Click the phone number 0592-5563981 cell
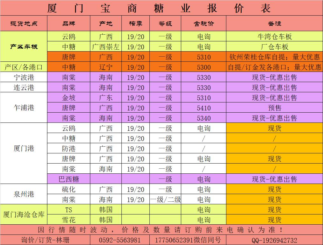 (120, 240)
